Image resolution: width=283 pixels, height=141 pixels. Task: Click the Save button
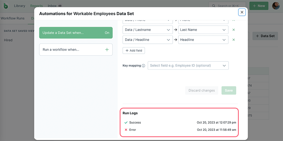tap(229, 90)
